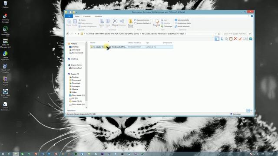
Task: Open the File tab
Action: (69, 16)
